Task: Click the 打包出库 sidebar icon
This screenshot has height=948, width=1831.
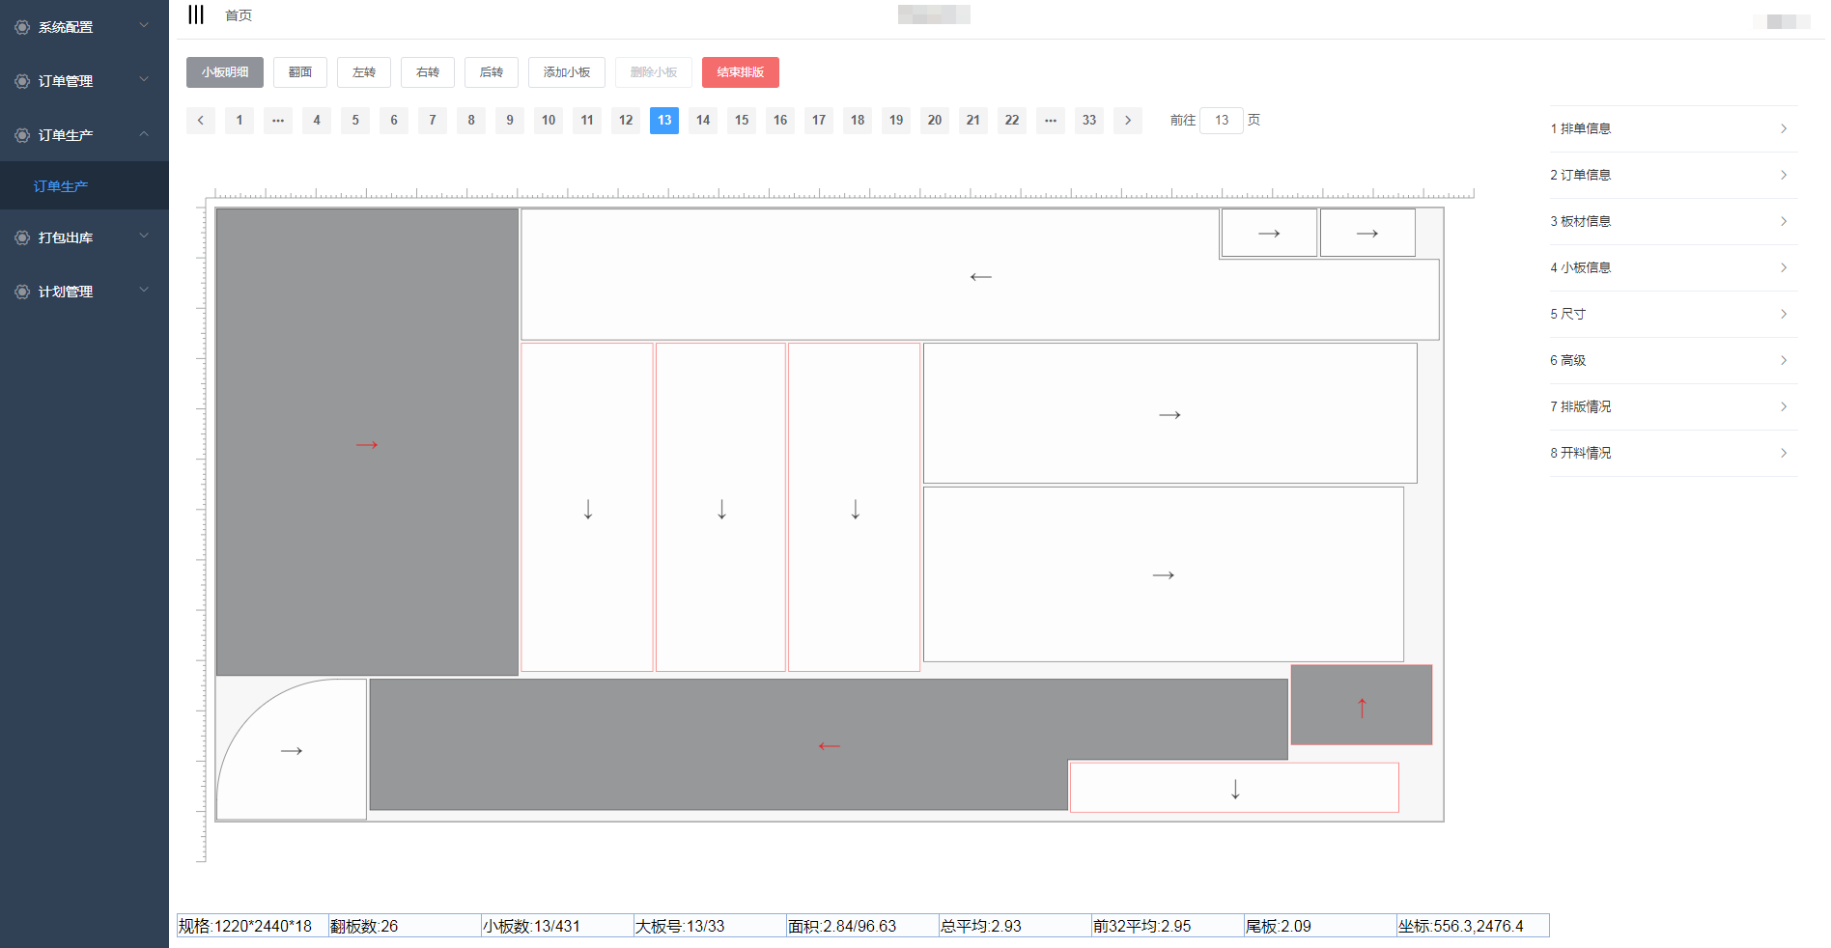Action: (x=22, y=237)
